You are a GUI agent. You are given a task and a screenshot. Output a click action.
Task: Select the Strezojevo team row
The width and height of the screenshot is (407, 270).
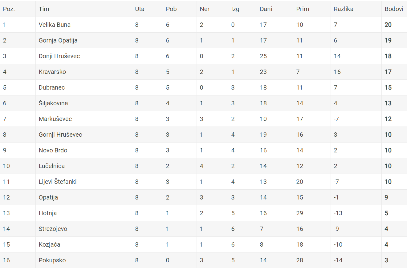(203, 229)
